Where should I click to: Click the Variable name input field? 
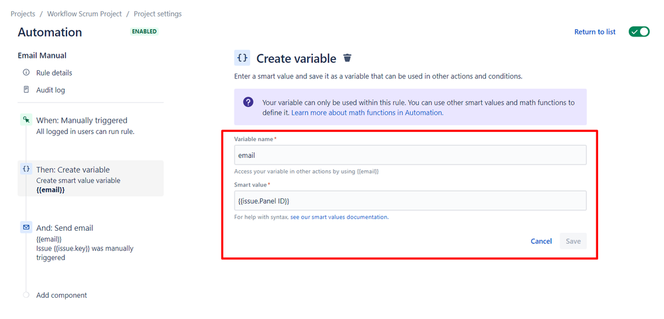tap(410, 155)
